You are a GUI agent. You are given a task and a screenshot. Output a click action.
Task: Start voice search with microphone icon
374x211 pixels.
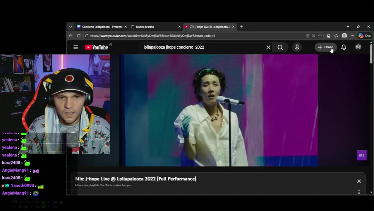pyautogui.click(x=297, y=47)
